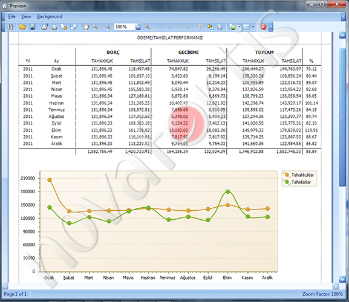Image resolution: width=349 pixels, height=302 pixels.
Task: Click the horizontal scrollbar left arrow
Action: pos(5,286)
